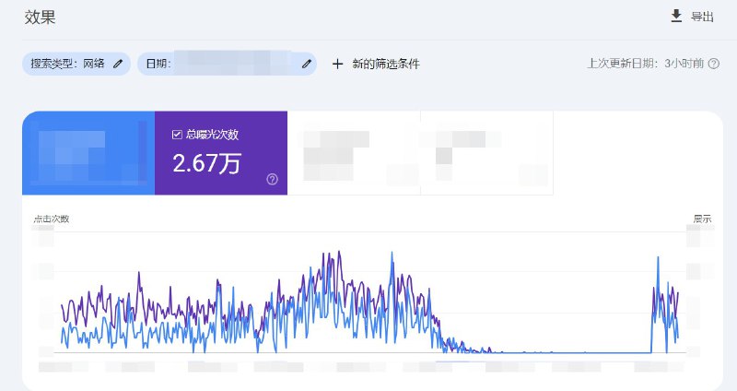Click the 2.67万 impressions value

point(207,163)
